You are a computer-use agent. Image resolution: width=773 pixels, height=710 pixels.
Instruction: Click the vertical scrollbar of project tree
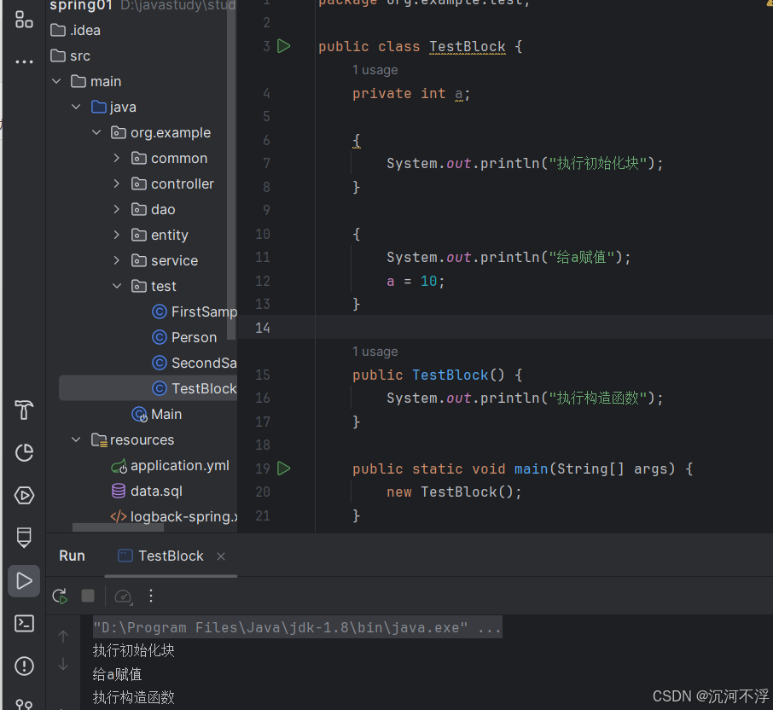click(231, 170)
